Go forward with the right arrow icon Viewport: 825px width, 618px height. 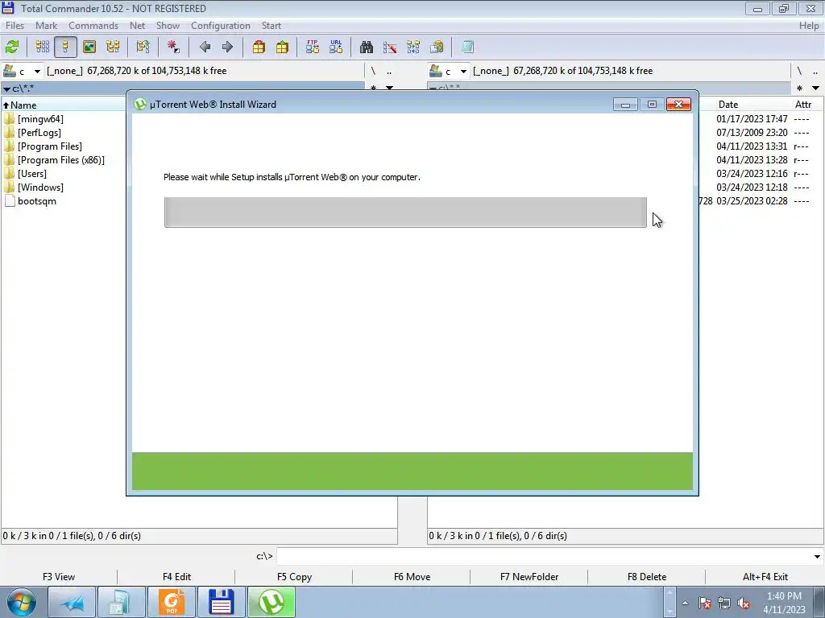click(227, 47)
